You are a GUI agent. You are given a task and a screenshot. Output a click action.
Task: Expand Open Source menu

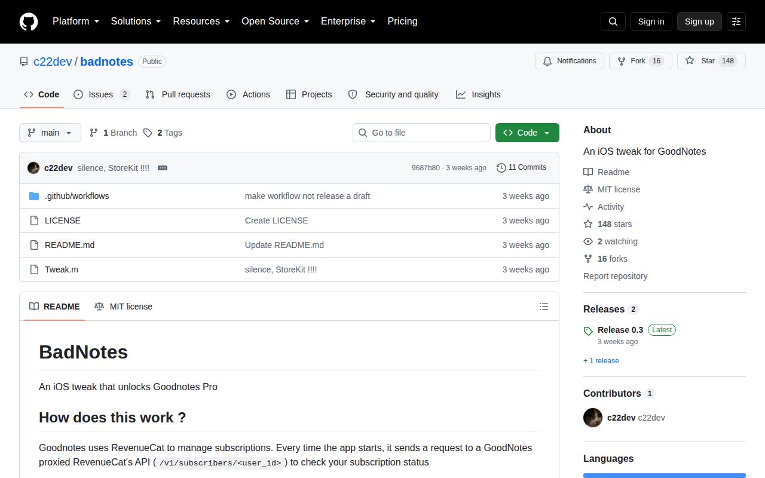[x=276, y=22]
